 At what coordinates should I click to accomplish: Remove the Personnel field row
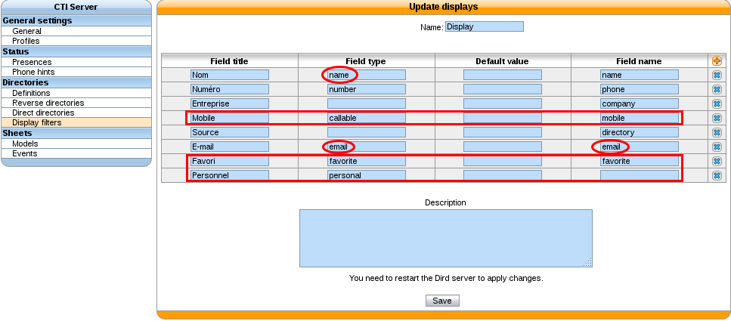tap(717, 176)
